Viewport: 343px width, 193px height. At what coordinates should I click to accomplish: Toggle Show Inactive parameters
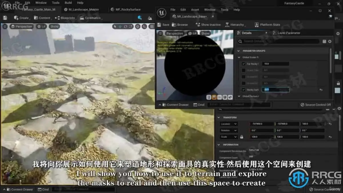point(208,25)
